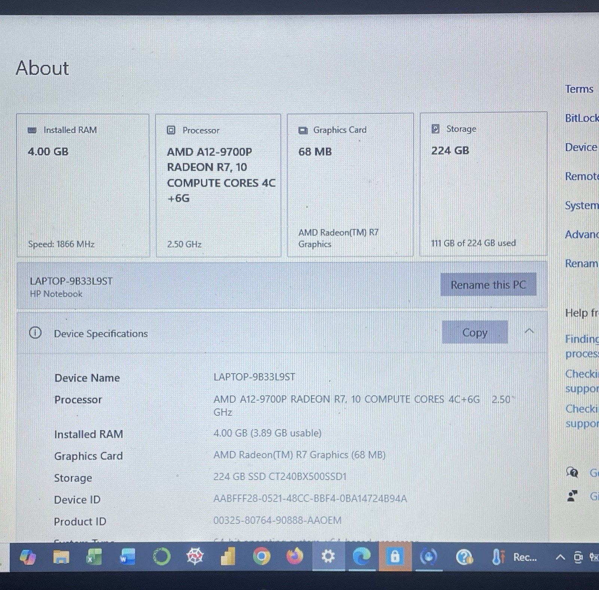
Task: Open the Advanced system settings link
Action: [x=582, y=234]
